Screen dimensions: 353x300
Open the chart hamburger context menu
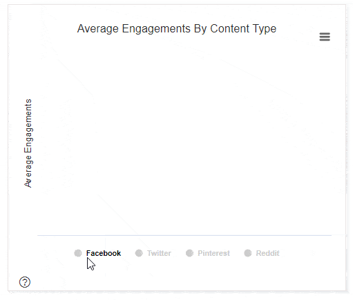click(x=325, y=37)
